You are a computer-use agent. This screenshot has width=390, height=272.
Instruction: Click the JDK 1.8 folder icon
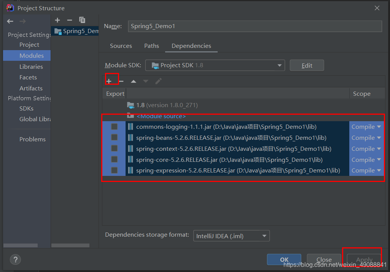131,105
